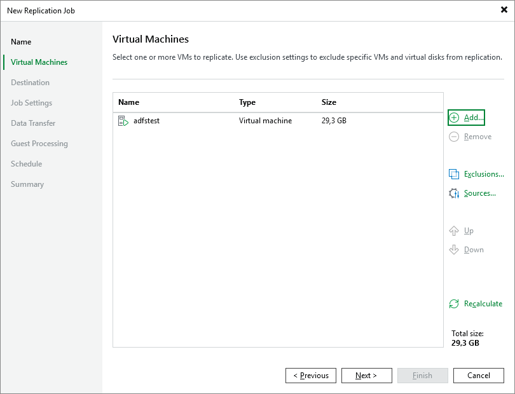Select the Destination step
Image resolution: width=515 pixels, height=394 pixels.
pyautogui.click(x=31, y=83)
